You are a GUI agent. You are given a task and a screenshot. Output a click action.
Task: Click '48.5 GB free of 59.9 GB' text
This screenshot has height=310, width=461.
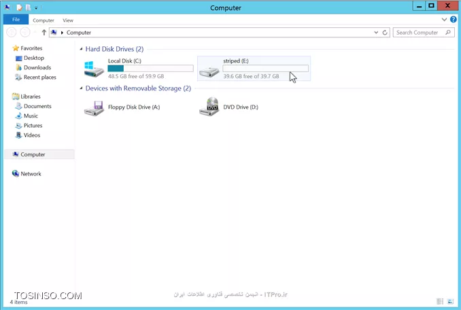136,76
